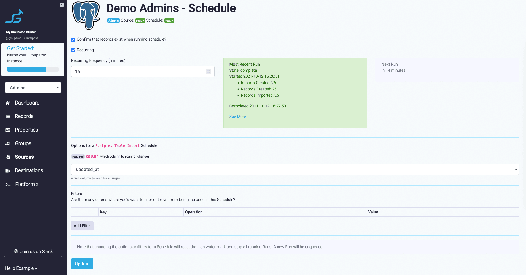This screenshot has height=275, width=526.
Task: Uncheck Confirm that records exist checkbox
Action: click(73, 40)
